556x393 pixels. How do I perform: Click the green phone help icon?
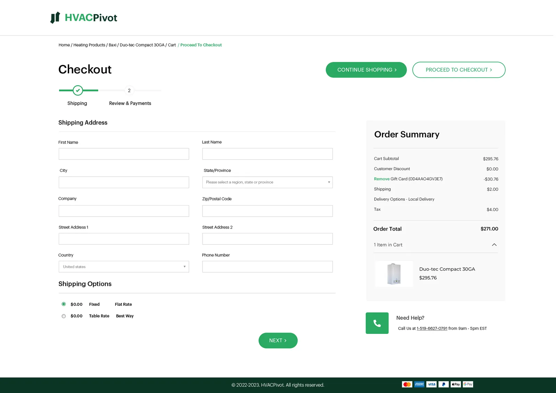pos(377,323)
